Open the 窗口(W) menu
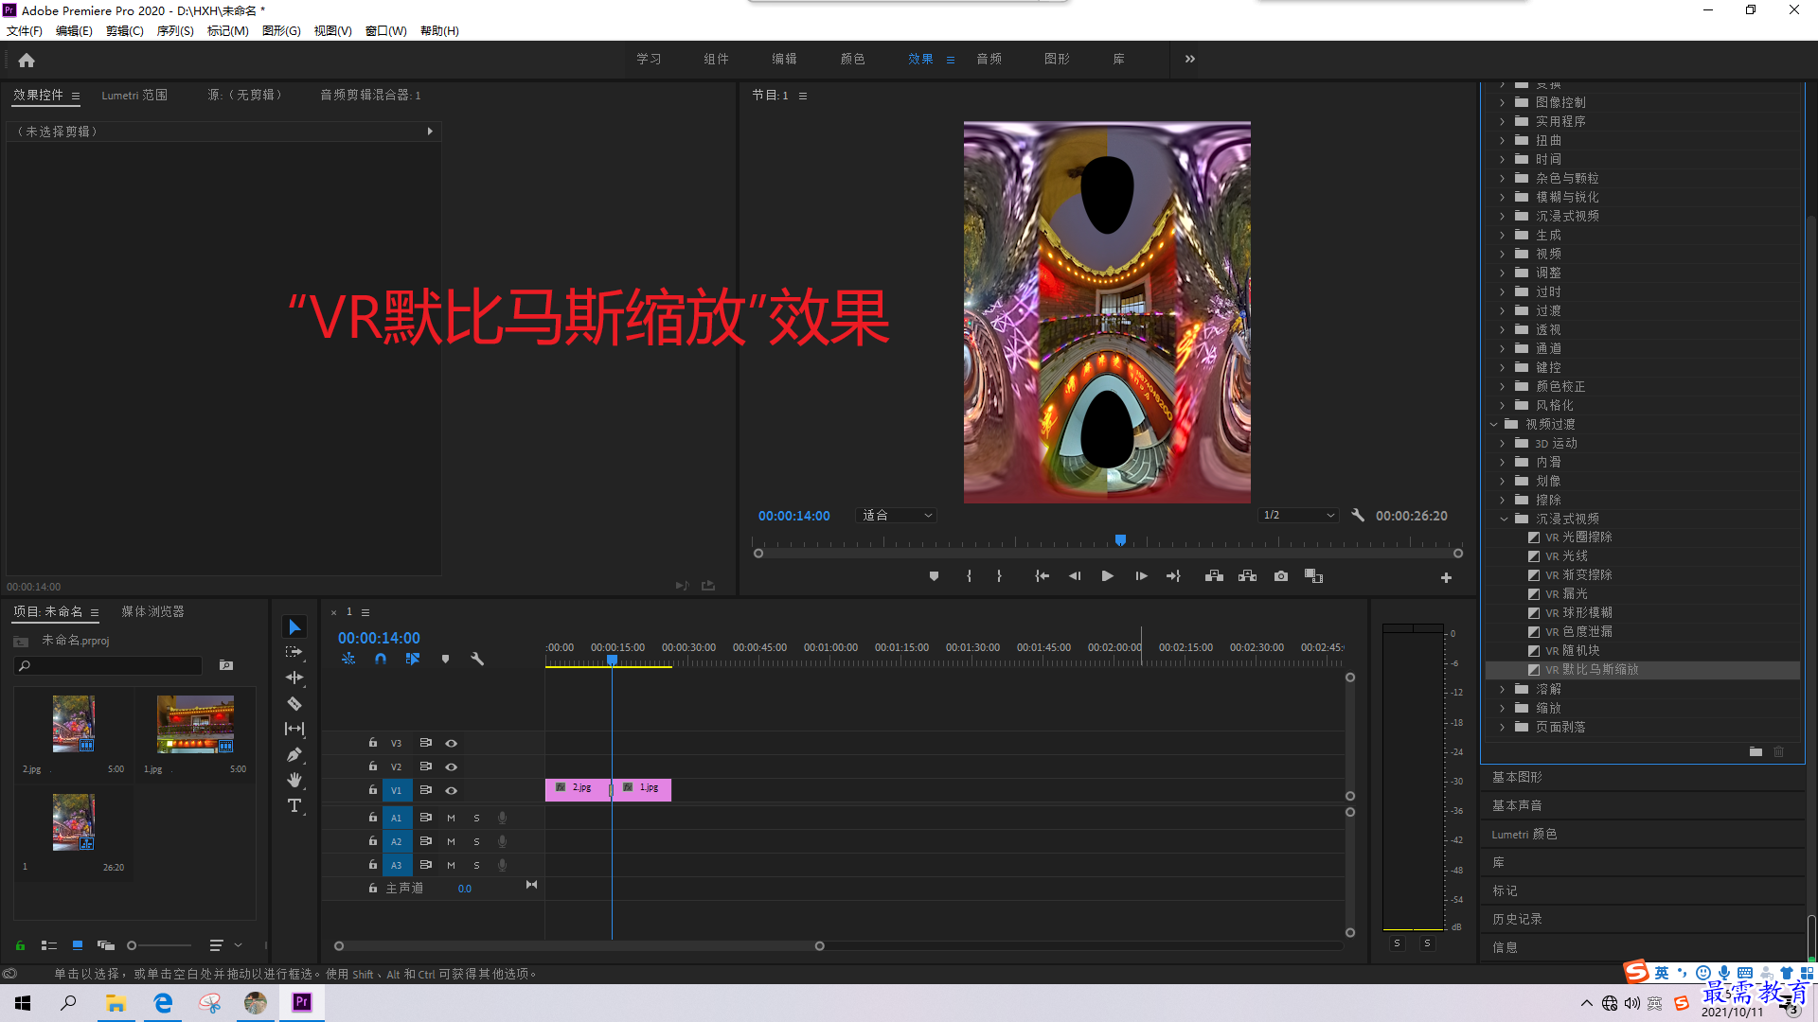This screenshot has height=1022, width=1818. [386, 31]
